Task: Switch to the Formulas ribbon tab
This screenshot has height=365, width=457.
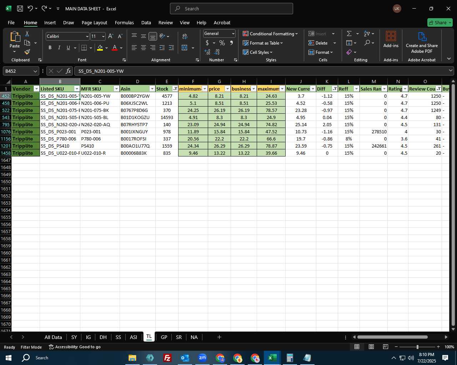Action: [x=124, y=22]
